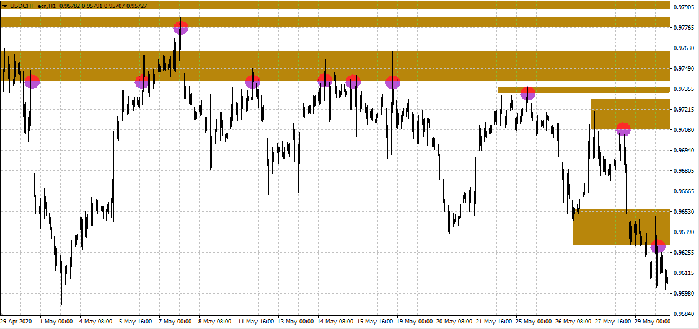Click the signal dot above 11 May 16:00

(x=253, y=82)
